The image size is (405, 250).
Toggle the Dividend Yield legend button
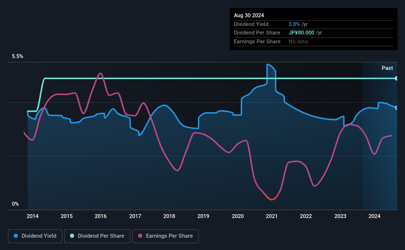(35, 236)
